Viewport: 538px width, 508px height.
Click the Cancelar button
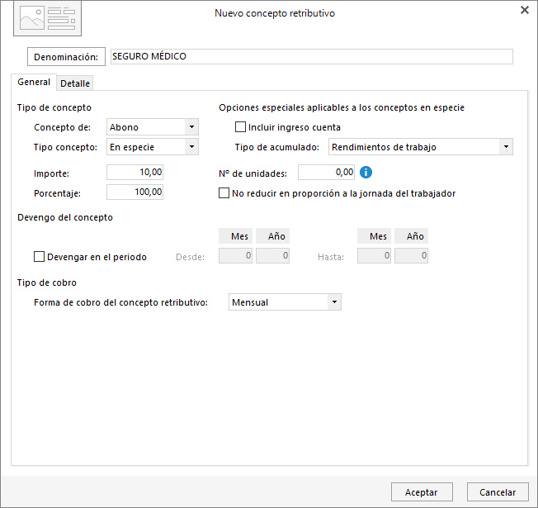point(498,492)
